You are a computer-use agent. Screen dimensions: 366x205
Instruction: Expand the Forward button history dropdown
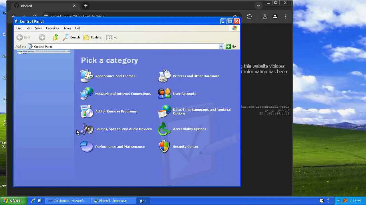click(x=49, y=37)
